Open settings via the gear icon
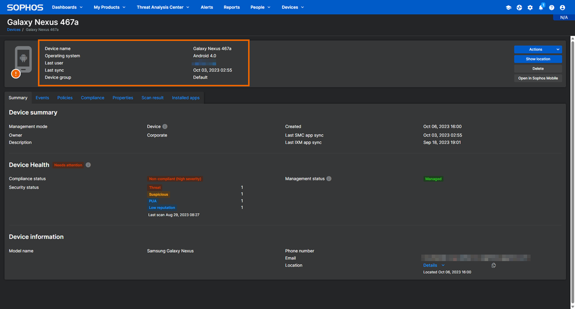575x309 pixels. (530, 7)
